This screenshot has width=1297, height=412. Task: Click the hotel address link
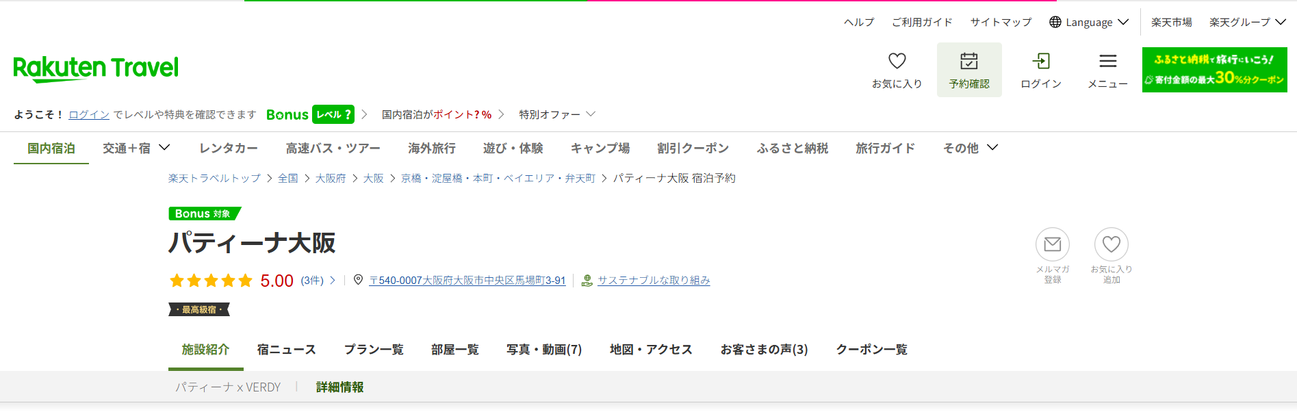point(467,281)
